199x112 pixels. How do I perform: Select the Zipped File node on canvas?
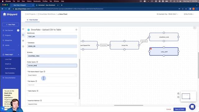89,45
